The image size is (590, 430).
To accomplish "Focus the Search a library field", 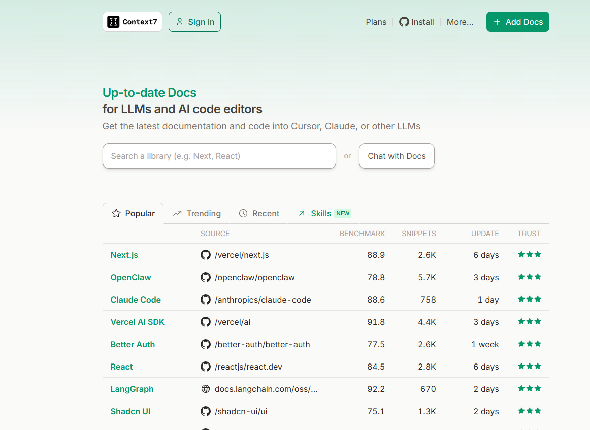I will click(219, 156).
